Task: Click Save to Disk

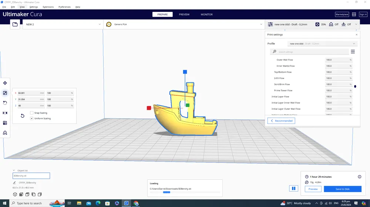Action: click(342, 189)
